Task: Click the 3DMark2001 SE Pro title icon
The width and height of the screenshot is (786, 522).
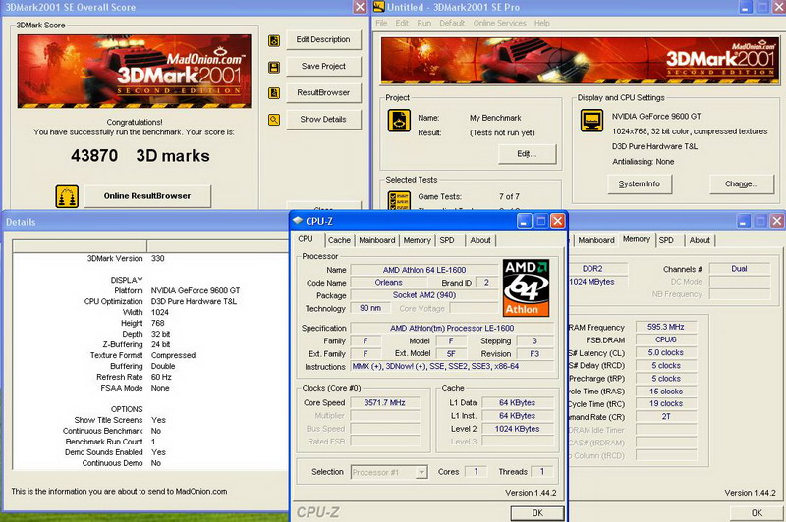Action: (379, 7)
